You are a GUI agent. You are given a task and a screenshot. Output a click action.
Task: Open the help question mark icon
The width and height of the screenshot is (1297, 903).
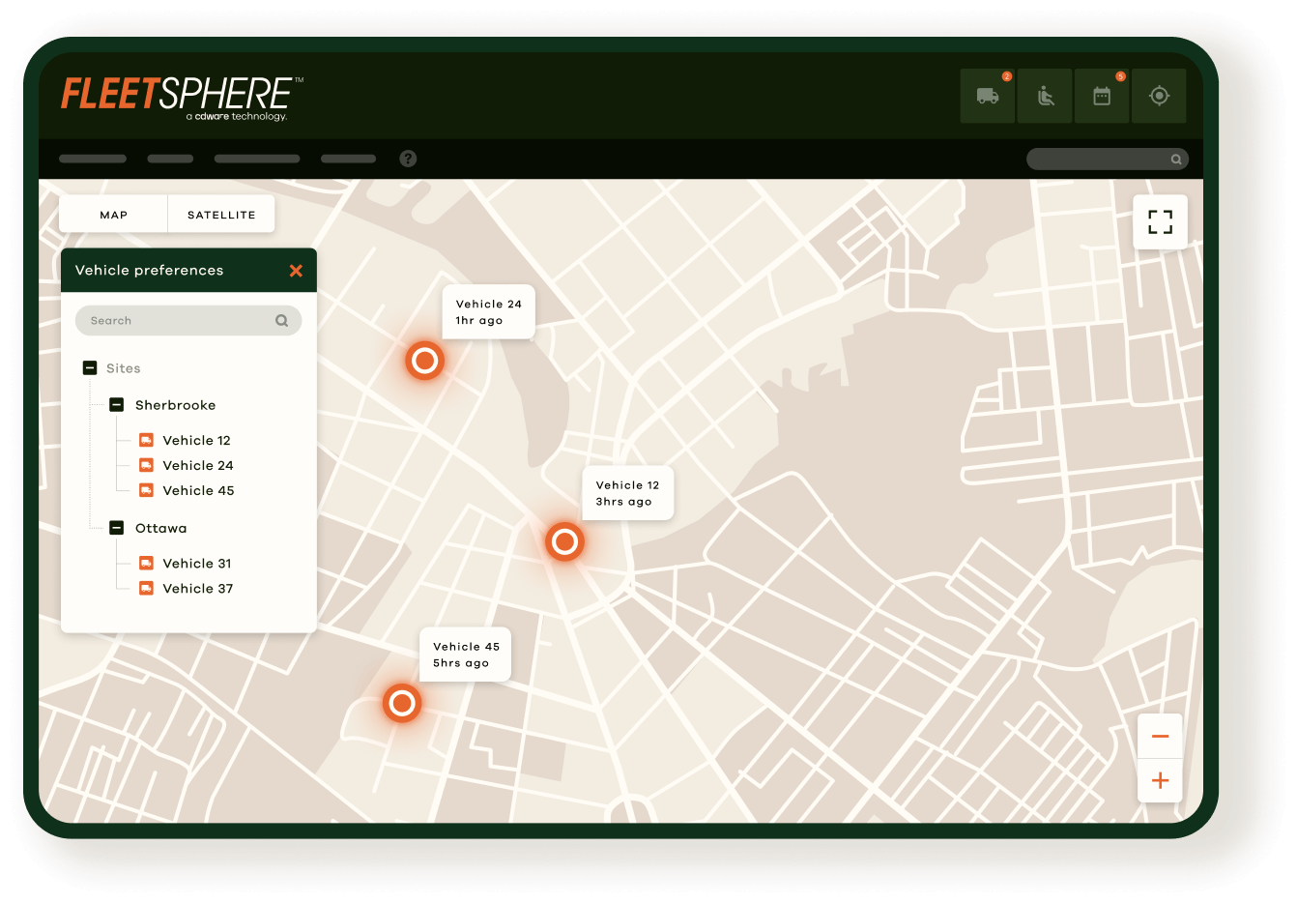[x=408, y=159]
